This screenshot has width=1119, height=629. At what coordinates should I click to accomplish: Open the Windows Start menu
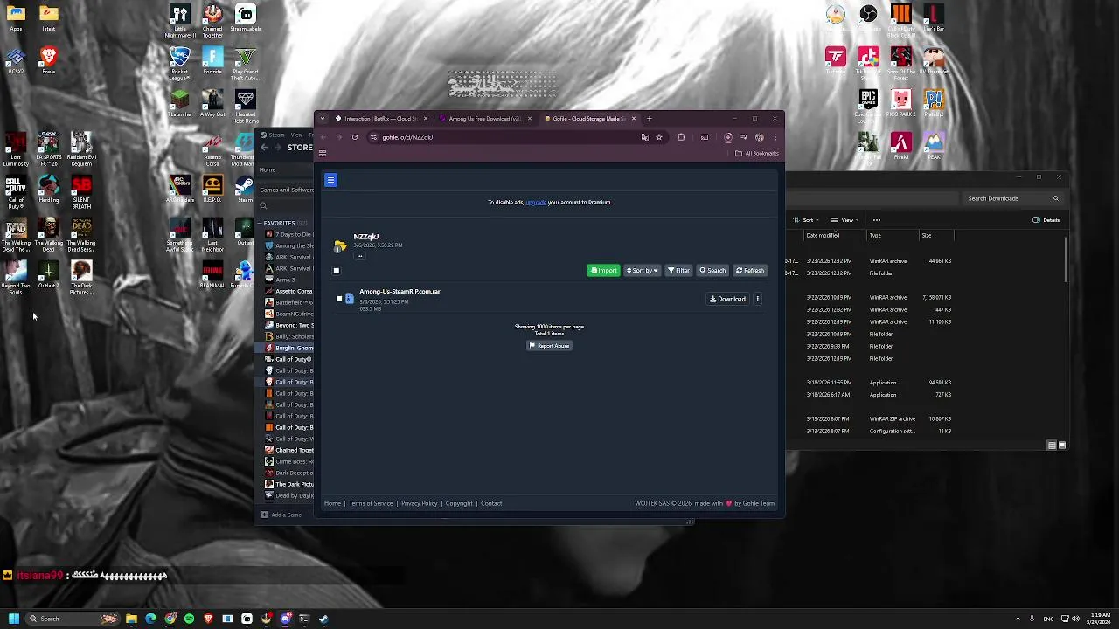tap(13, 619)
